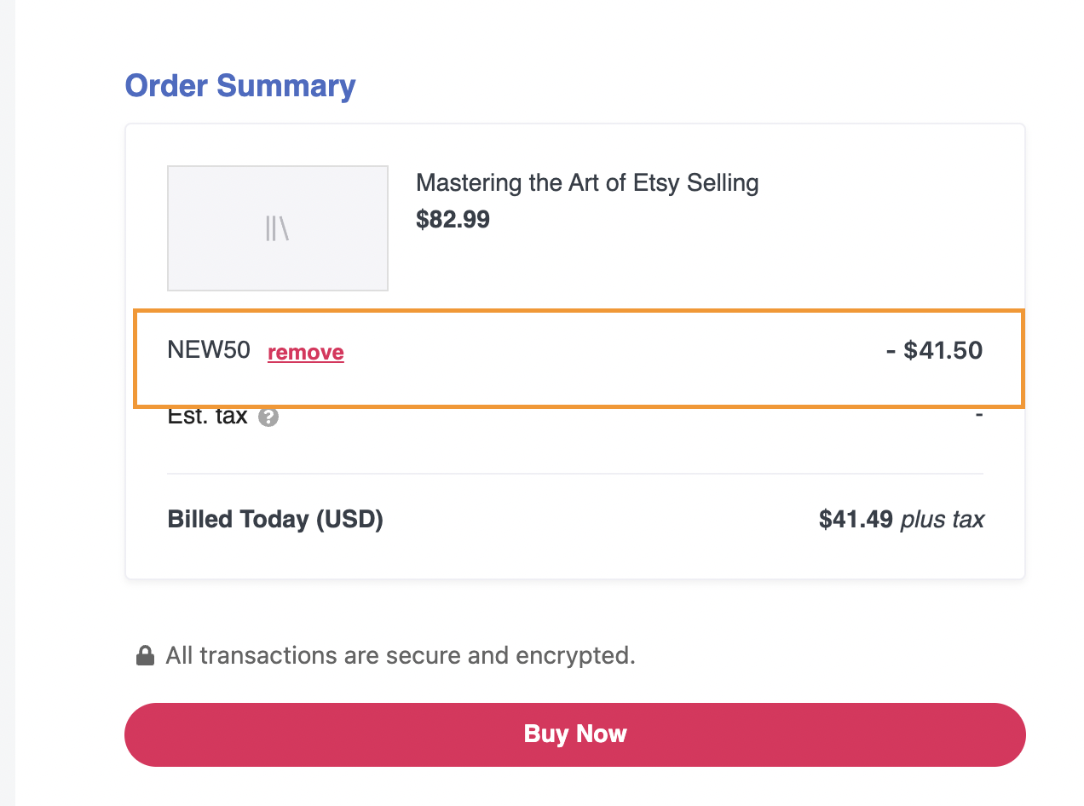Click the NEW50 coupon code label
The height and width of the screenshot is (806, 1084).
(209, 350)
